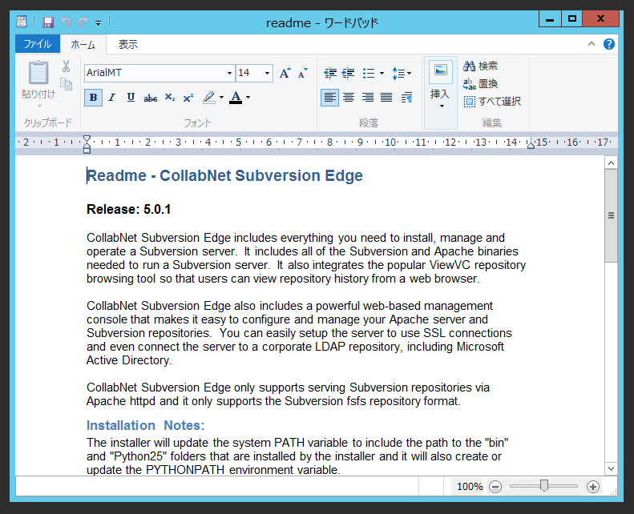Click the Undo arrow in title bar

click(66, 22)
